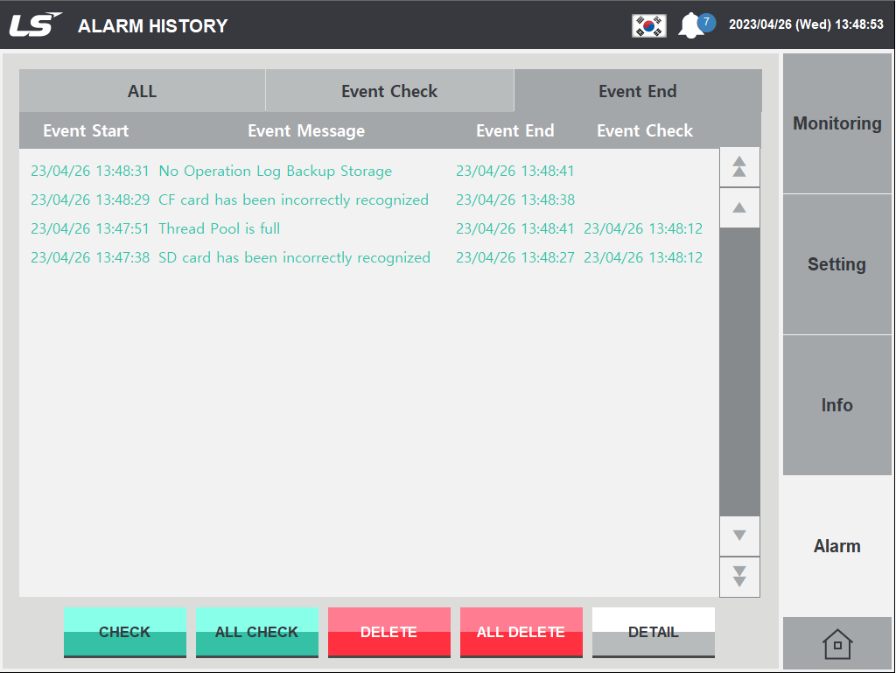Click the CHECK button
896x673 pixels.
click(x=124, y=632)
